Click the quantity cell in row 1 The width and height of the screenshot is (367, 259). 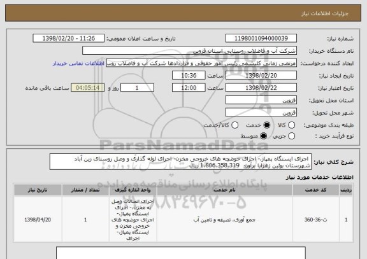(x=85, y=220)
